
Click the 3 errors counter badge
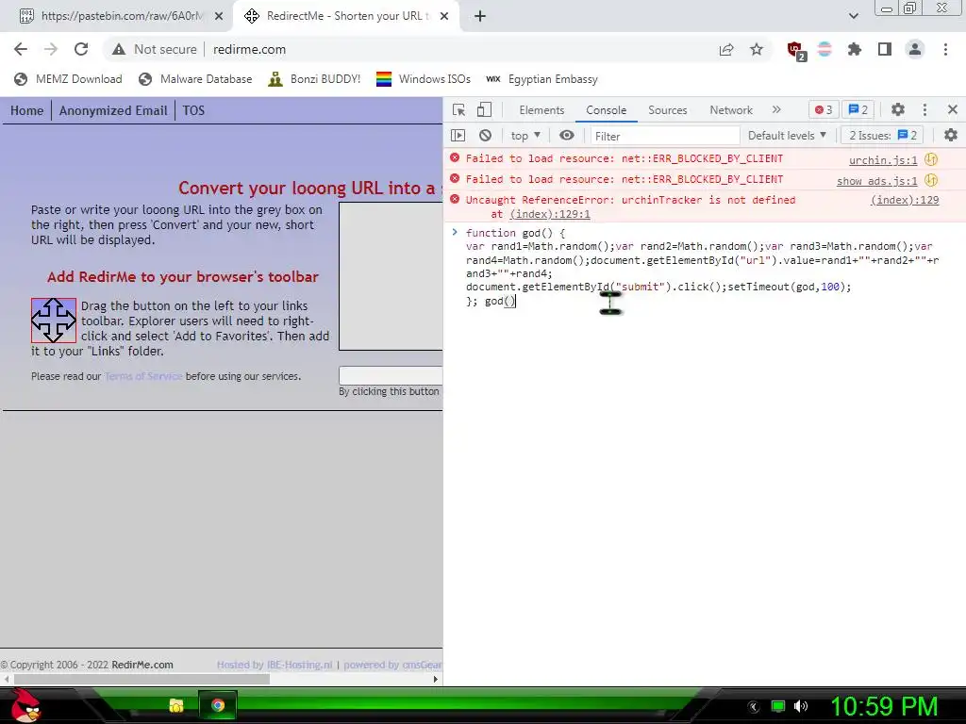pos(824,109)
